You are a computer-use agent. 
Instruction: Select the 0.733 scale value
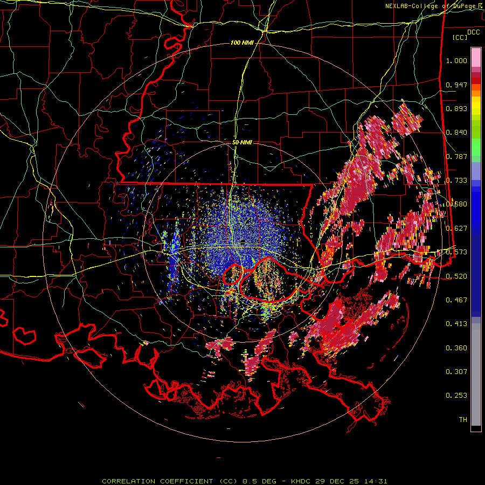(456, 181)
